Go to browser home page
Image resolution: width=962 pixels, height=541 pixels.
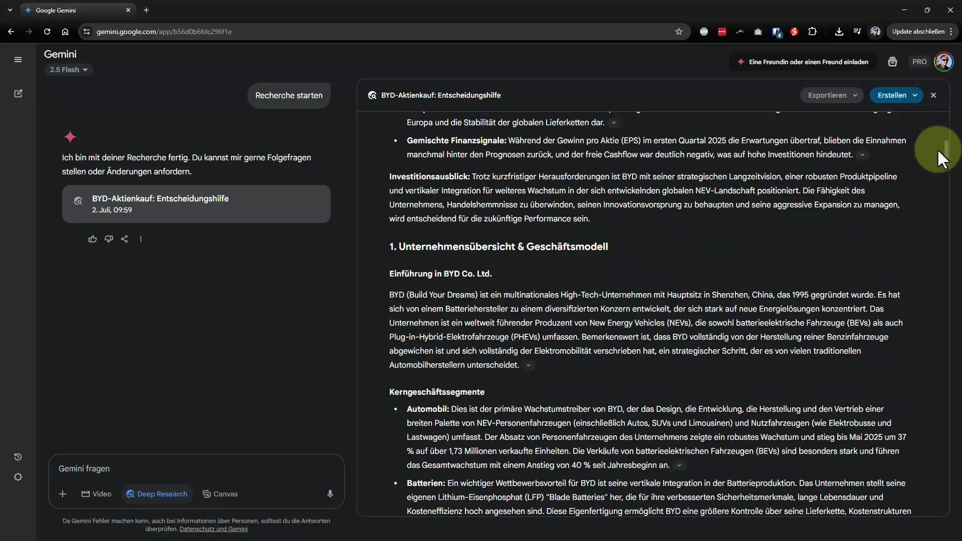click(x=65, y=32)
